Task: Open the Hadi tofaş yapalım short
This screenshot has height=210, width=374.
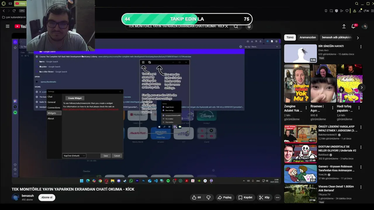Action: click(349, 83)
